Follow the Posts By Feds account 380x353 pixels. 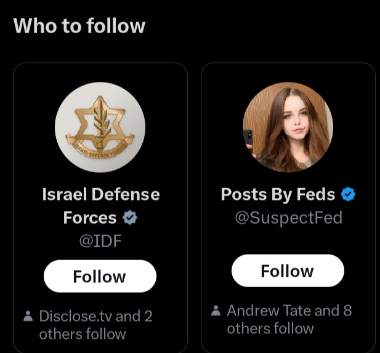[288, 271]
